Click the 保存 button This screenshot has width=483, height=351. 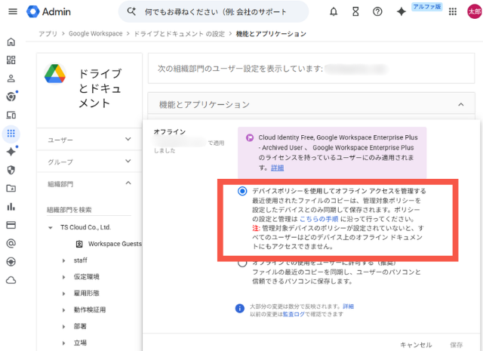click(x=456, y=344)
